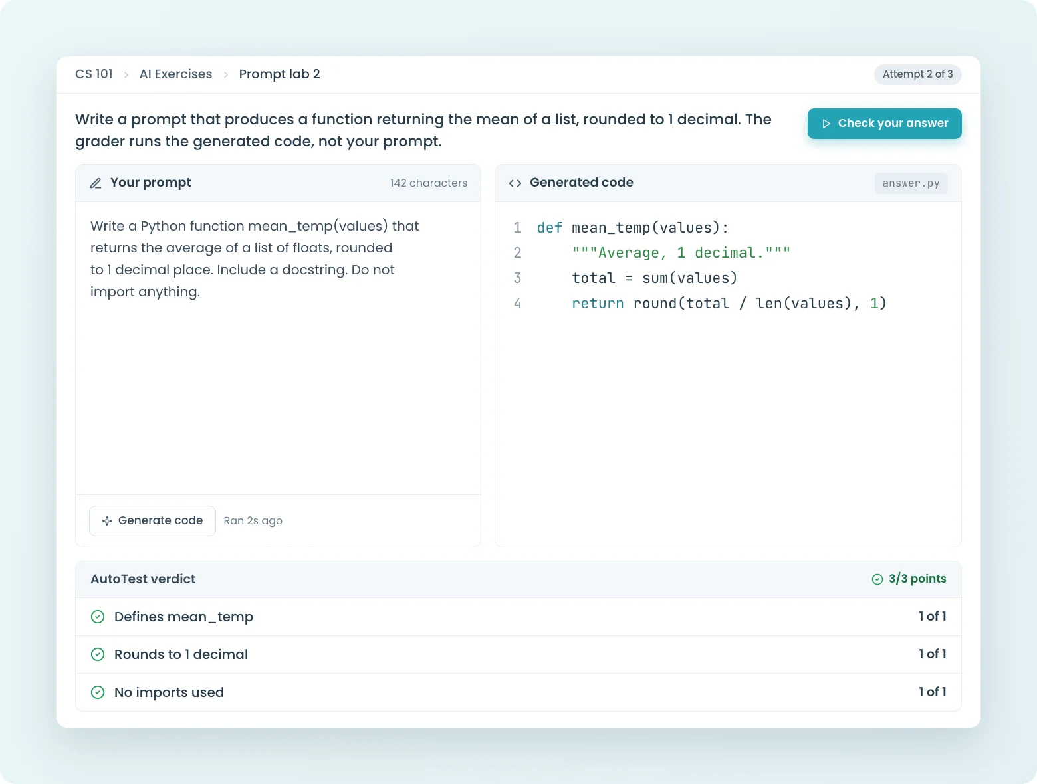The image size is (1037, 784).
Task: Click the Check your answer button
Action: pos(884,124)
